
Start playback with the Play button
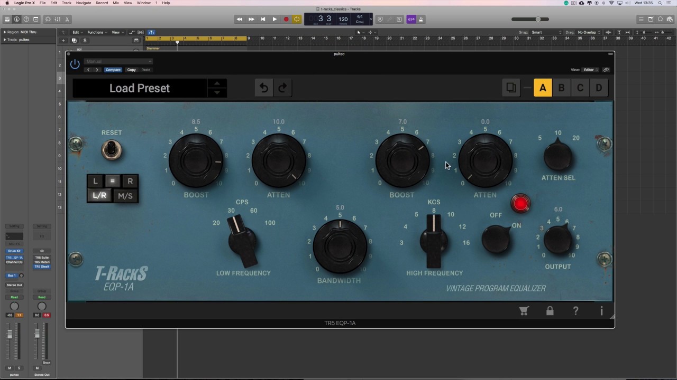pos(275,20)
